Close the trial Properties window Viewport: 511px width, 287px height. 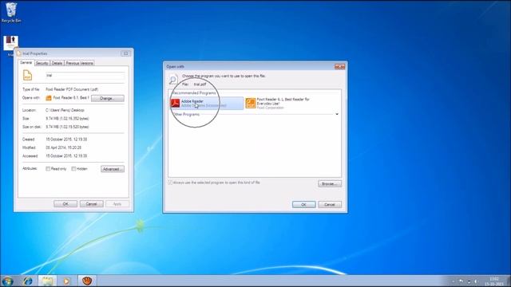pos(126,53)
